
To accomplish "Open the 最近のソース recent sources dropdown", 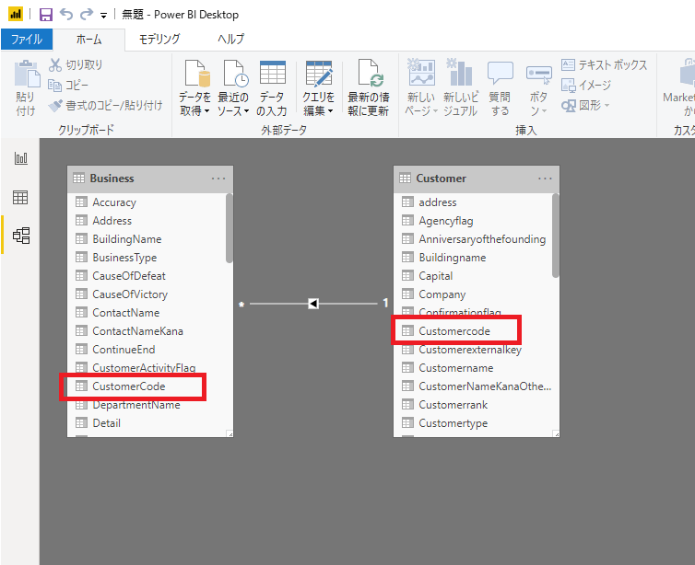I will point(233,88).
